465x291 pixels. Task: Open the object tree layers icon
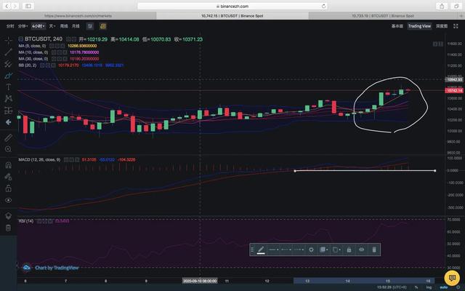coord(8,216)
